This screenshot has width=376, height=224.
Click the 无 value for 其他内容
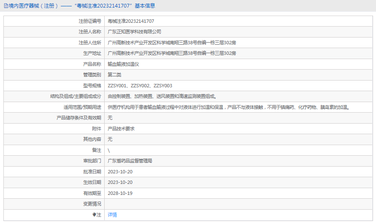(110, 139)
